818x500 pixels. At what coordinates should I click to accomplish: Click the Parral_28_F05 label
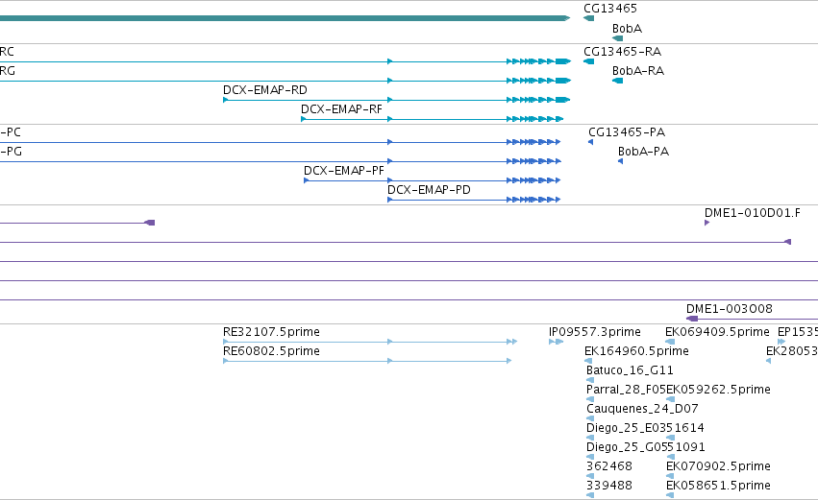click(x=626, y=390)
